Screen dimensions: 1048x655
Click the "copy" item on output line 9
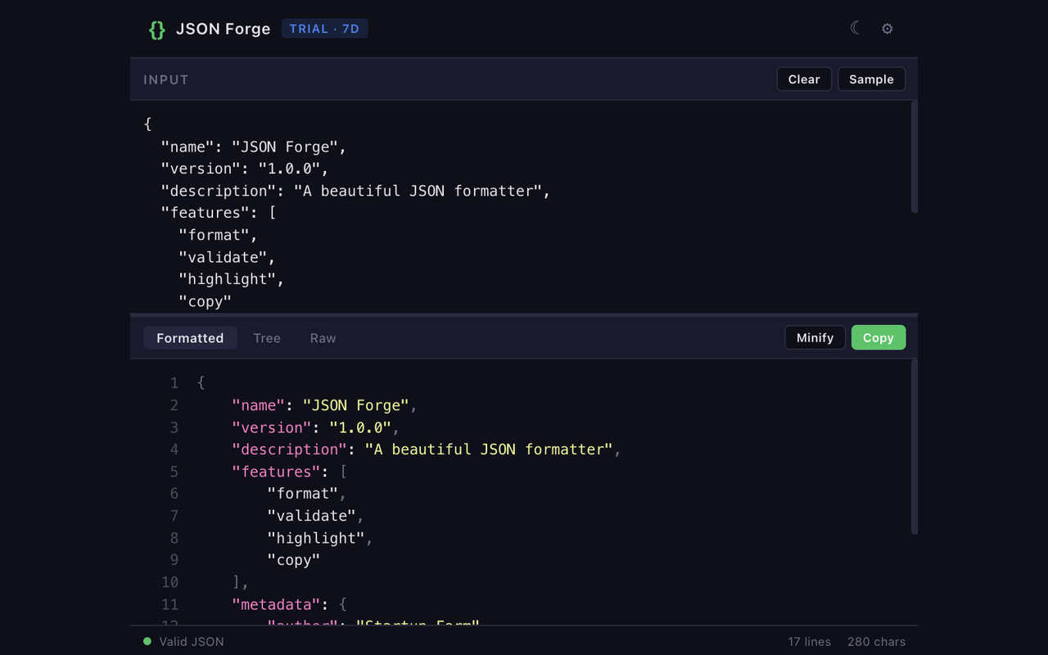point(294,560)
